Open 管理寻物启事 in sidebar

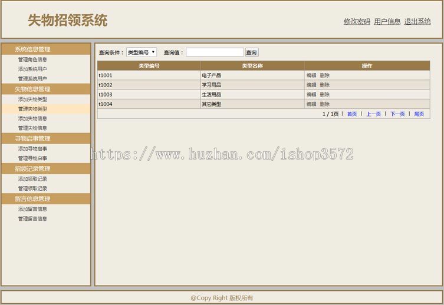coord(32,158)
